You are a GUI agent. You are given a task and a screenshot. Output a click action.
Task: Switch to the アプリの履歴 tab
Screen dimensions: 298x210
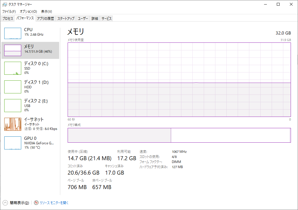point(45,18)
